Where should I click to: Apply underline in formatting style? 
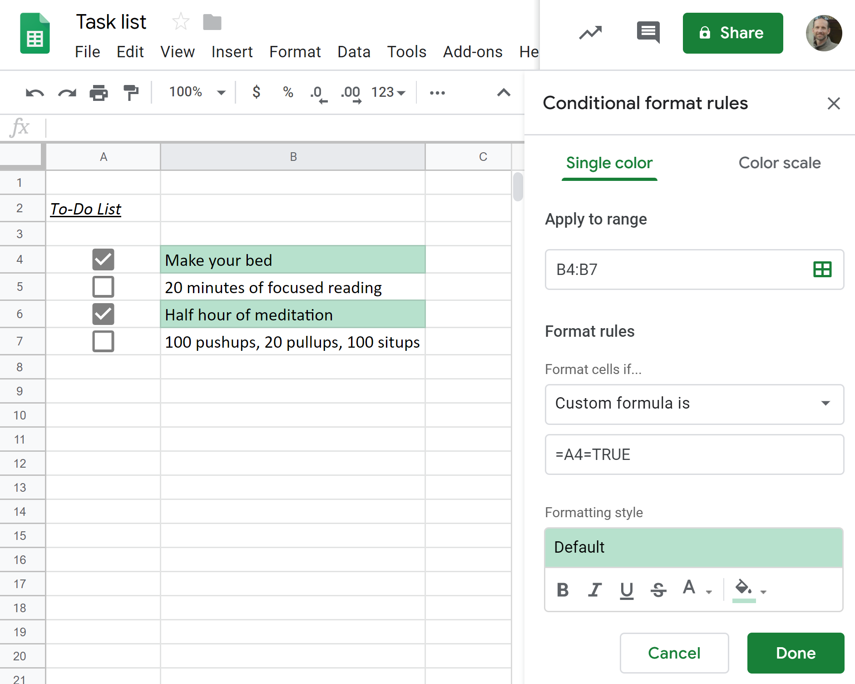(x=627, y=590)
